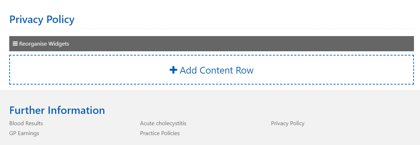Open the GP Earnings link
Image resolution: width=420 pixels, height=145 pixels.
coord(24,133)
